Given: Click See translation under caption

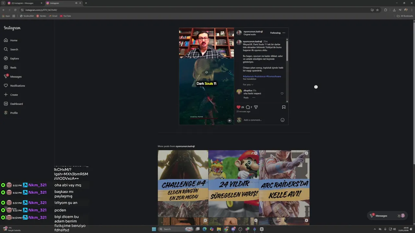Looking at the screenshot, I should [x=249, y=79].
